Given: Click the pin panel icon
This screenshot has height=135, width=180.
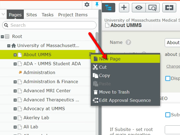Looking at the screenshot, I should 97,5.
